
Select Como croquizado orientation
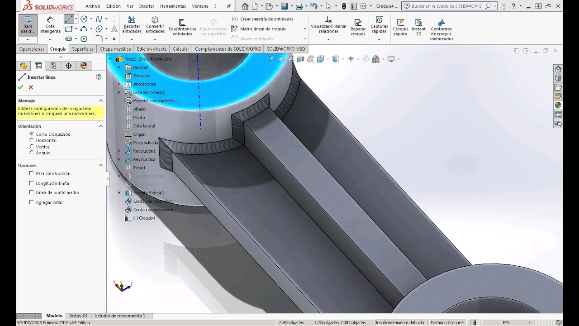[x=32, y=134]
